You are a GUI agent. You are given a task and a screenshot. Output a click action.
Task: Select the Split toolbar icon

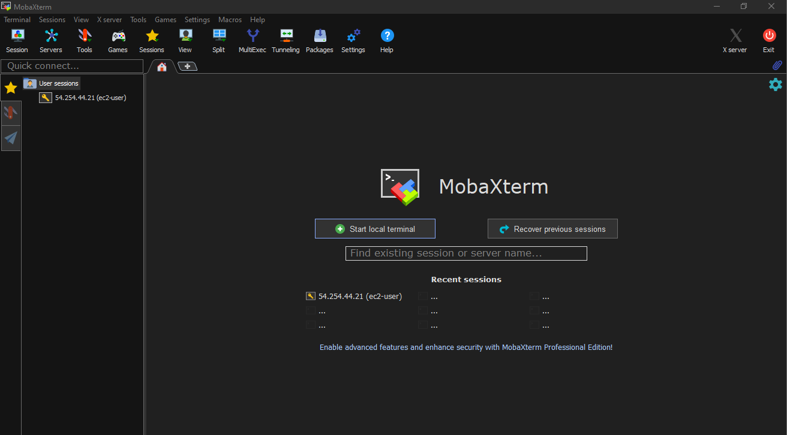click(x=219, y=41)
